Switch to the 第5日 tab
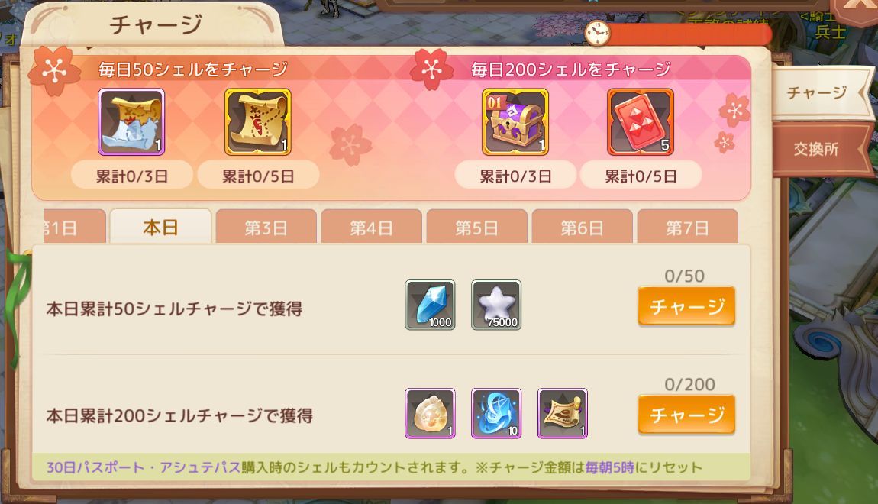 point(476,227)
